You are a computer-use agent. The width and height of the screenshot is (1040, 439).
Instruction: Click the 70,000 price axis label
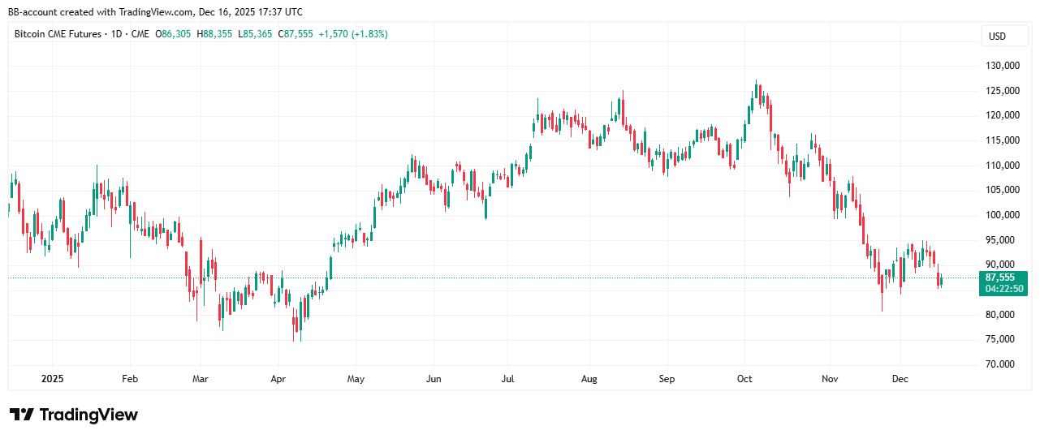click(x=1003, y=364)
